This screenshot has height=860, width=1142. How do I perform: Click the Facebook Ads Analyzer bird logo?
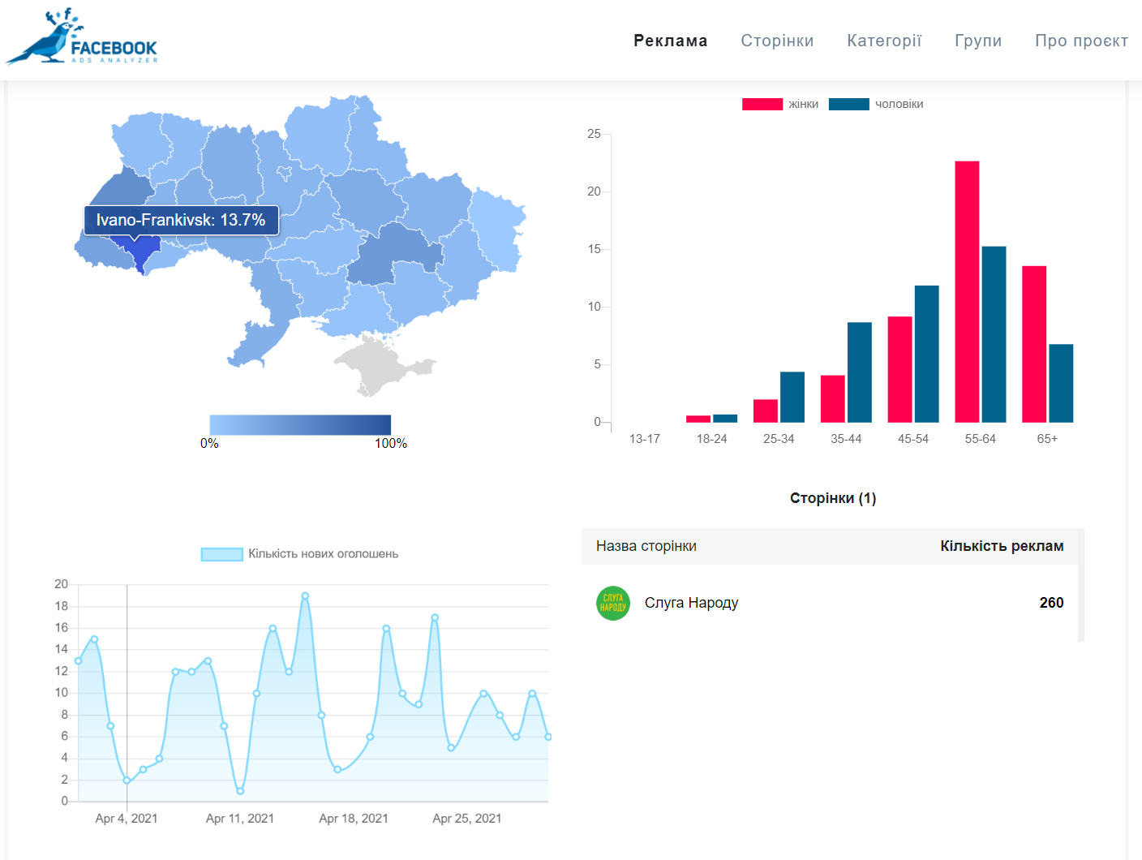point(81,38)
